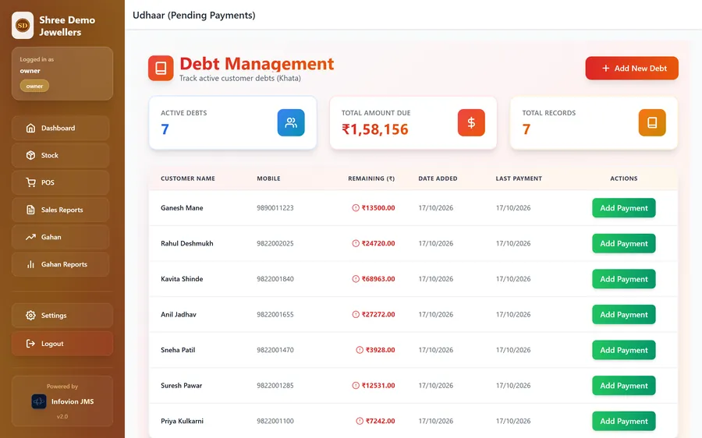
Task: Click the Gahan Reports bar chart icon
Action: tap(30, 264)
